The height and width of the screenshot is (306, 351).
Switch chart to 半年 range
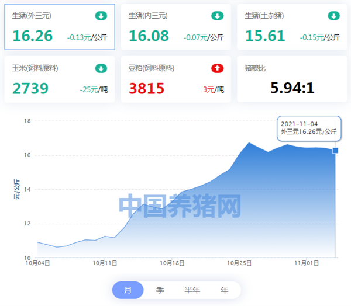[x=192, y=290]
